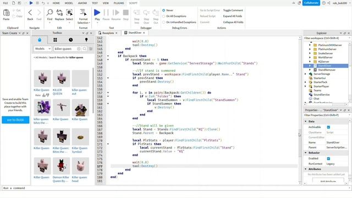Click the Pause test icon
This screenshot has height=198, width=352.
pos(106,13)
